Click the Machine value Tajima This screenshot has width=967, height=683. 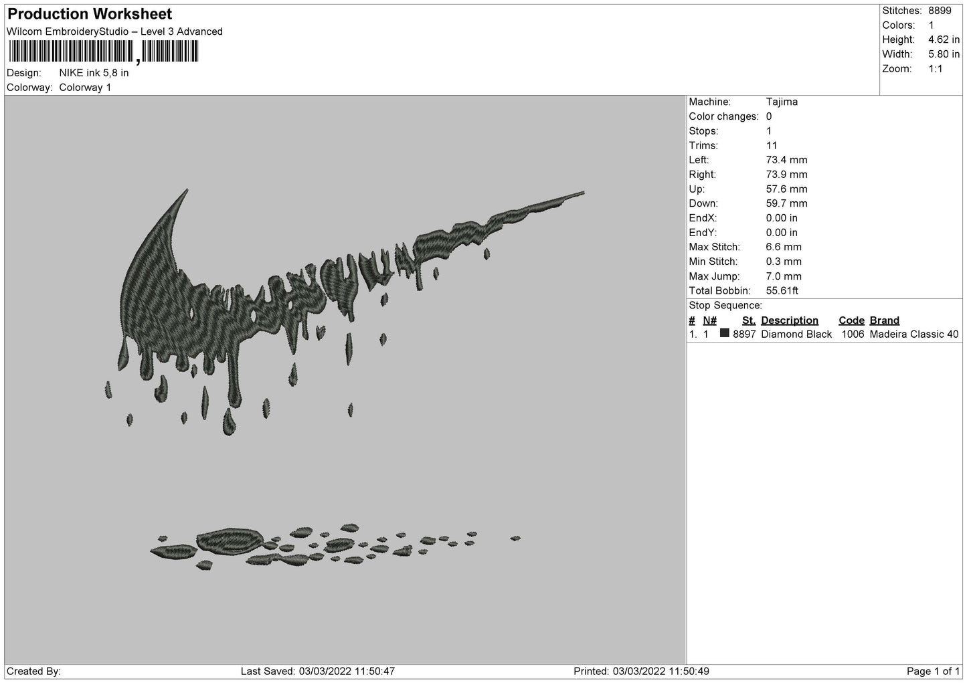(x=782, y=102)
